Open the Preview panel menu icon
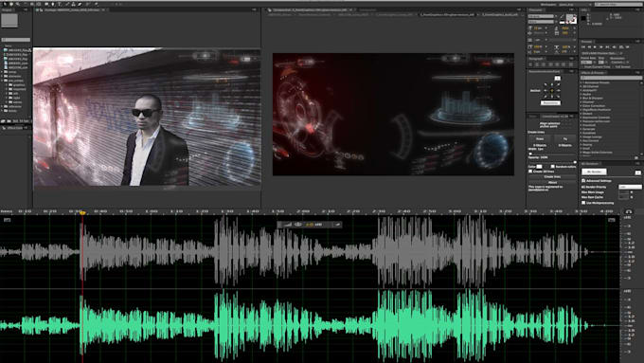 tap(637, 42)
